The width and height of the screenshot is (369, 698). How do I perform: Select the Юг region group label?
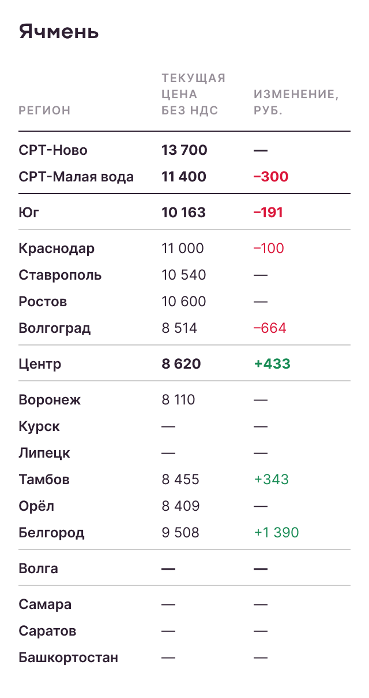coord(29,213)
